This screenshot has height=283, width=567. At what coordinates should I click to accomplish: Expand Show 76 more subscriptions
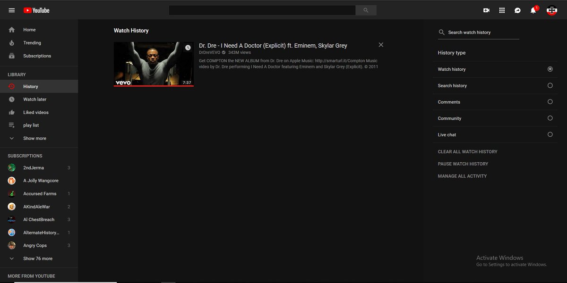[39, 258]
